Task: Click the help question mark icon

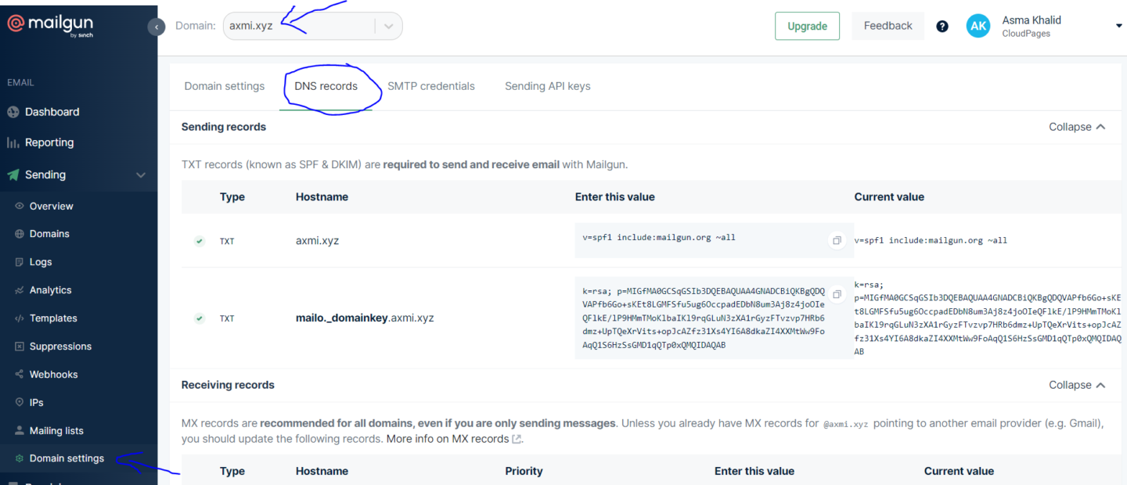Action: point(942,26)
